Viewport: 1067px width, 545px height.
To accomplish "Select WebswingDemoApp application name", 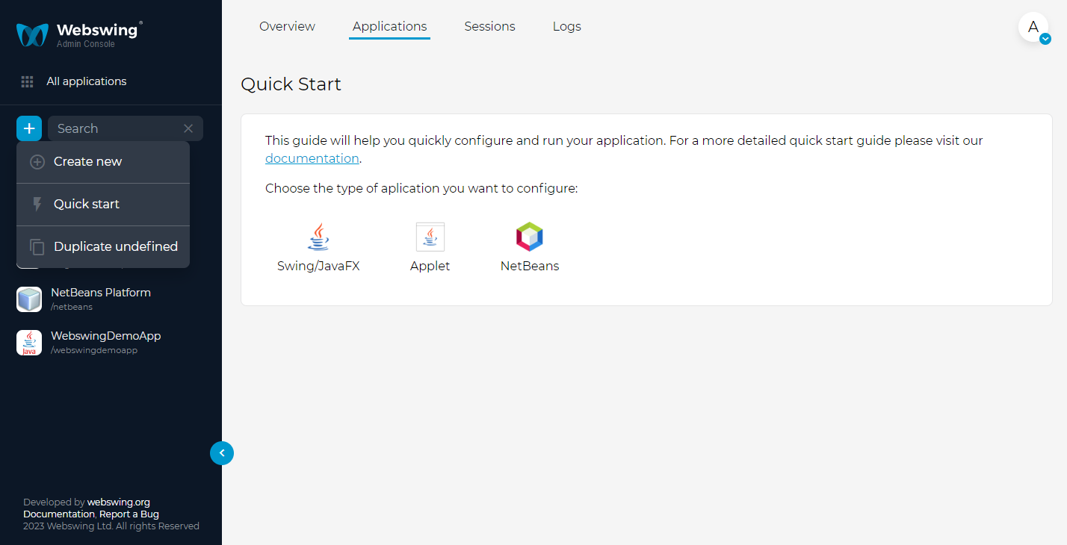I will point(105,336).
